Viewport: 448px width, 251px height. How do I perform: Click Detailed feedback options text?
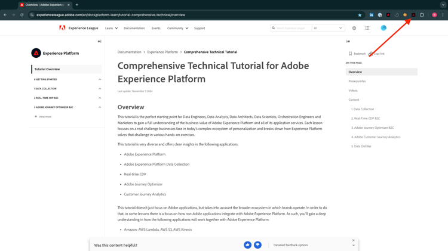[x=290, y=245]
